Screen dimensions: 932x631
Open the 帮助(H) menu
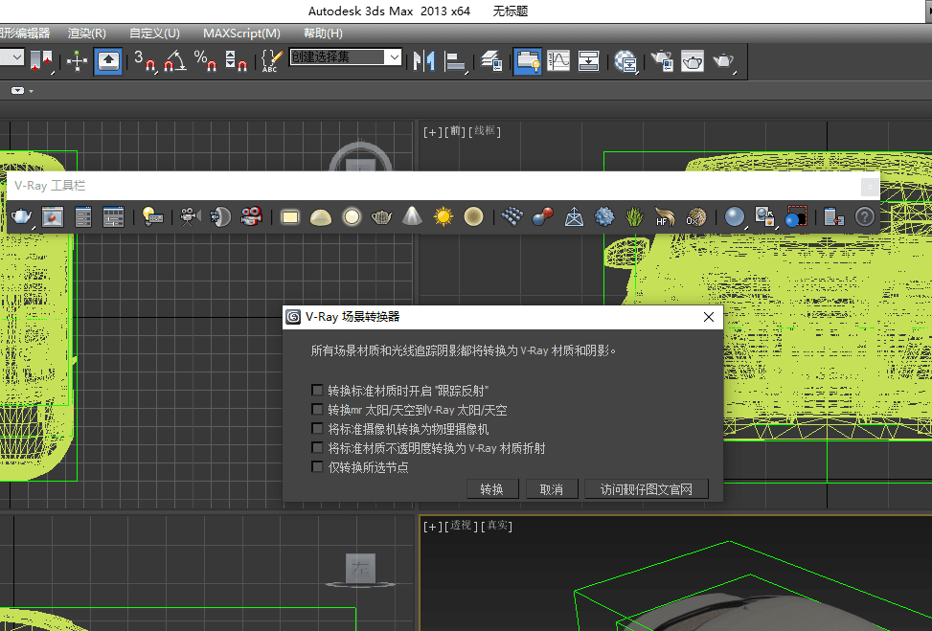[x=323, y=34]
